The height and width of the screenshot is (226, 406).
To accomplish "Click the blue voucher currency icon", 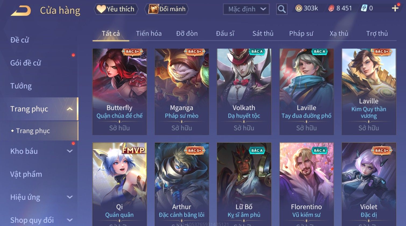I will 364,8.
